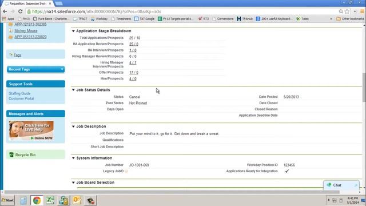Reload the page with refresh icon
Viewport: 366px width, 206px height.
click(x=21, y=11)
